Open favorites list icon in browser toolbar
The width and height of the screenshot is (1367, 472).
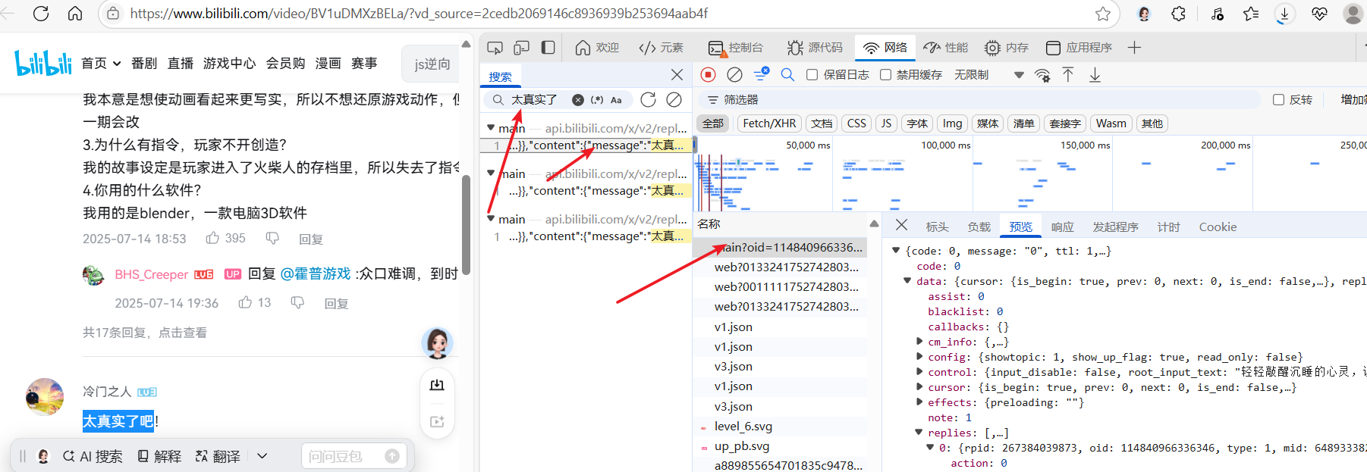point(1251,14)
